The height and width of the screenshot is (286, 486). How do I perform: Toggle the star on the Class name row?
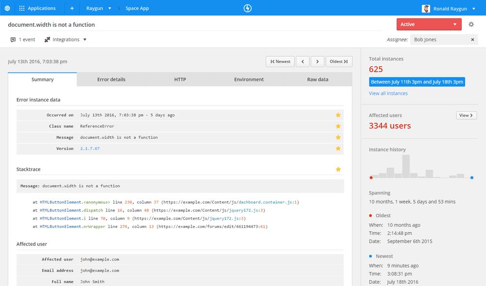pos(338,126)
